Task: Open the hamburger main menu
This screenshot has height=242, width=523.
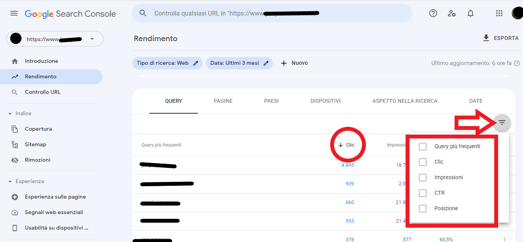Action: (x=14, y=14)
